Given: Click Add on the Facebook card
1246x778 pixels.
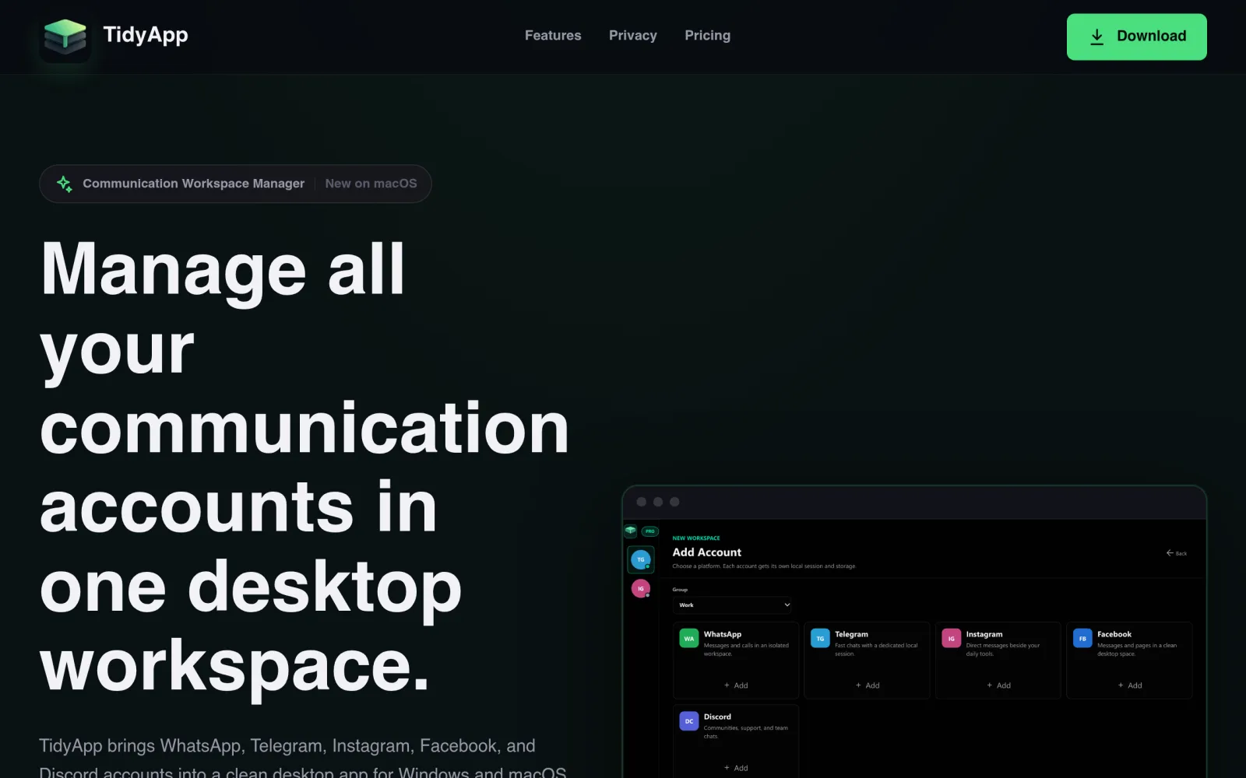Looking at the screenshot, I should (x=1130, y=685).
